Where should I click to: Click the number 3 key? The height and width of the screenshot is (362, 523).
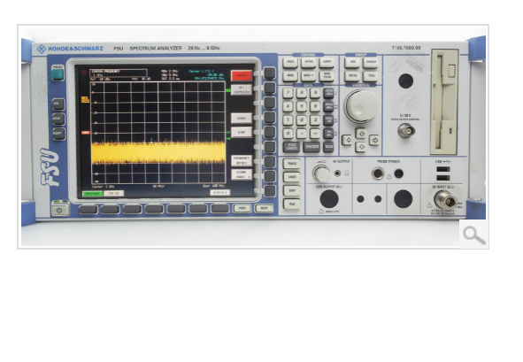coord(315,119)
